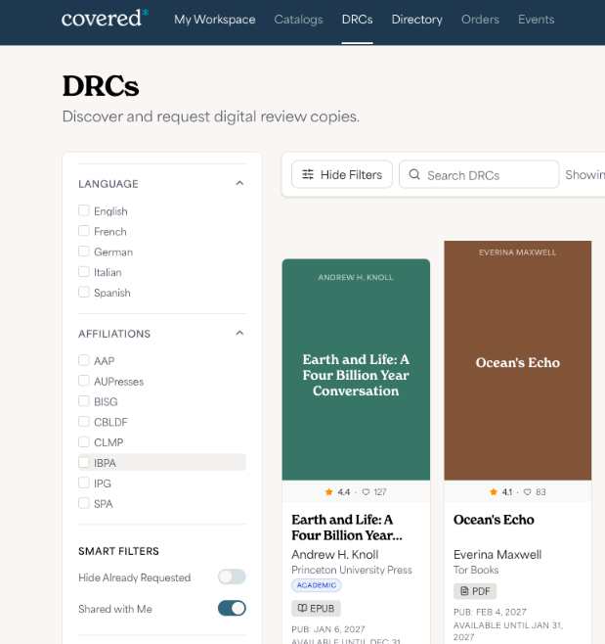Check the German language checkbox
Screen dimensions: 605x644
tap(84, 252)
